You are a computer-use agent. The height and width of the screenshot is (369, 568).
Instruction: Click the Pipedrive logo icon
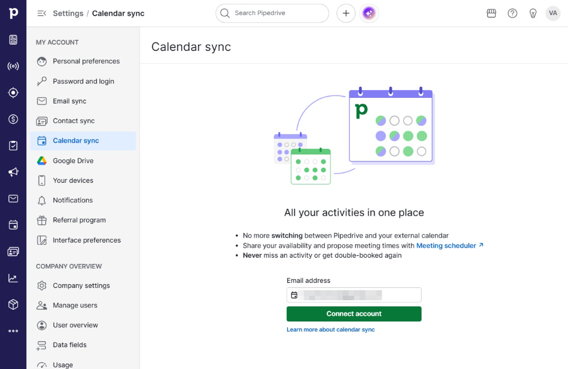(x=13, y=13)
